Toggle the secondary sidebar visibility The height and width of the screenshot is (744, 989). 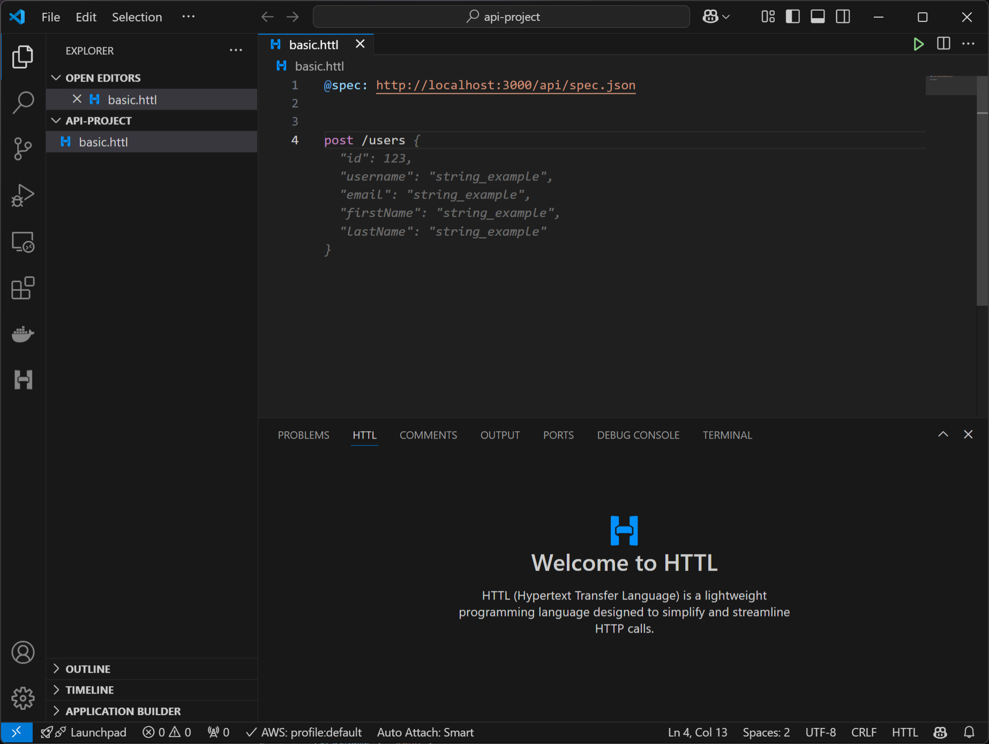click(x=842, y=17)
